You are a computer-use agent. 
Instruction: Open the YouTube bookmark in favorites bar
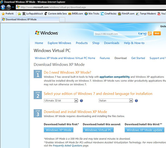pyautogui.click(x=162, y=14)
